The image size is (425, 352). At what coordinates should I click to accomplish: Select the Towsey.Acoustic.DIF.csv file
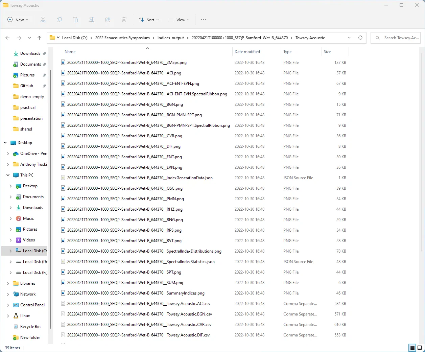138,335
